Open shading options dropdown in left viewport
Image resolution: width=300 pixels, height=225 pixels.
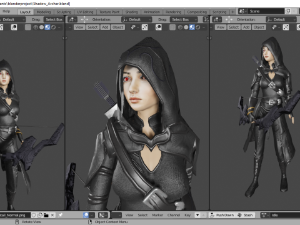coord(59,27)
